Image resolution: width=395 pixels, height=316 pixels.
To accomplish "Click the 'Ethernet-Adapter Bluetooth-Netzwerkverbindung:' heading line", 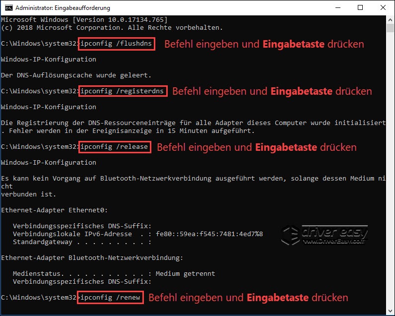I will point(92,258).
